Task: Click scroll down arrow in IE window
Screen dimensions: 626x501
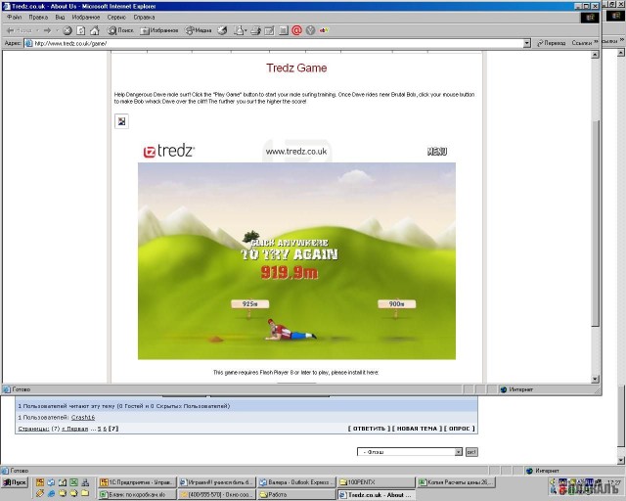Action: click(x=596, y=379)
